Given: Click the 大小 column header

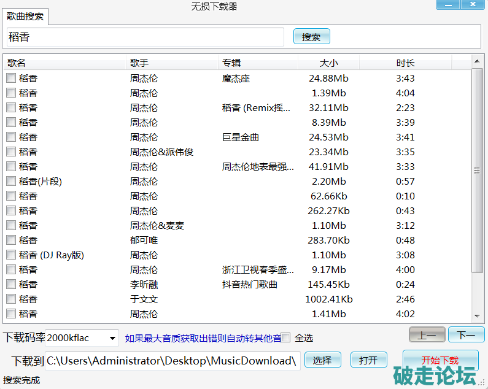Looking at the screenshot, I should (328, 63).
